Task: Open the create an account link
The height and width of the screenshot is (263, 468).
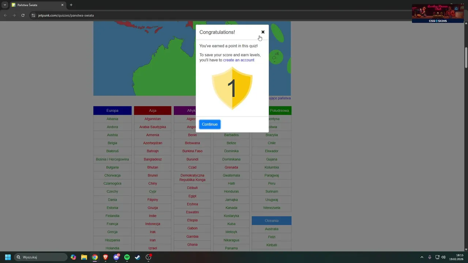Action: (x=239, y=60)
